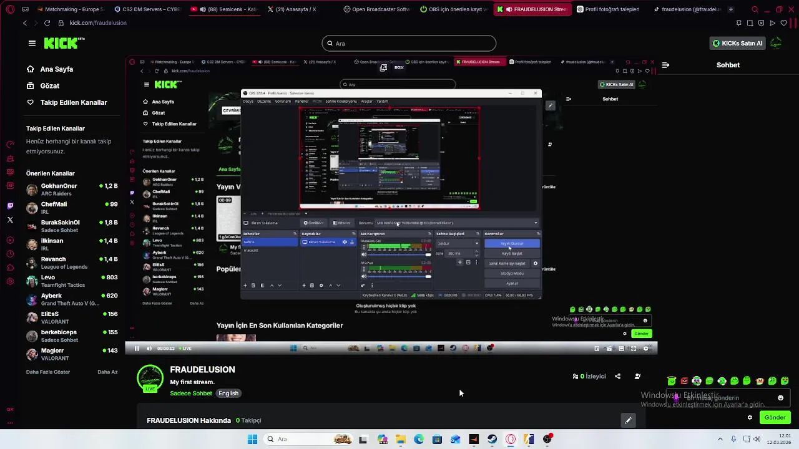Screen dimensions: 799x449
Task: Click the 0 İzleyici viewer count
Action: coord(589,377)
